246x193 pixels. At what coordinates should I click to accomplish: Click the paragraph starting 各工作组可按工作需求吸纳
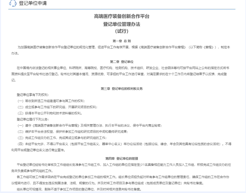[120, 180]
